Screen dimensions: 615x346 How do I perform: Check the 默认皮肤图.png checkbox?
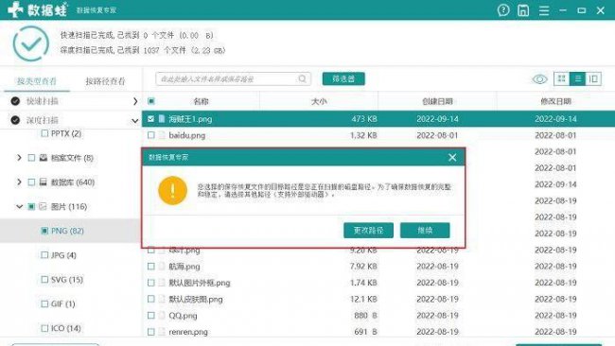[151, 299]
